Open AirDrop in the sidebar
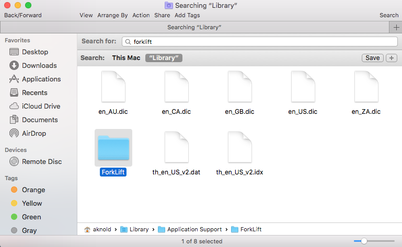The height and width of the screenshot is (247, 402). (x=28, y=134)
